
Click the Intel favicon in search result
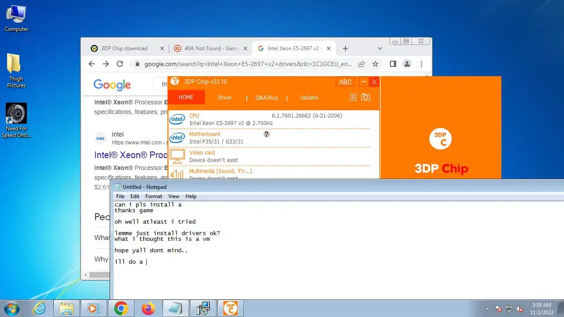click(x=100, y=138)
